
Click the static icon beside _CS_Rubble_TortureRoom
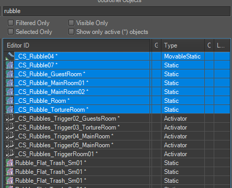click(x=10, y=110)
